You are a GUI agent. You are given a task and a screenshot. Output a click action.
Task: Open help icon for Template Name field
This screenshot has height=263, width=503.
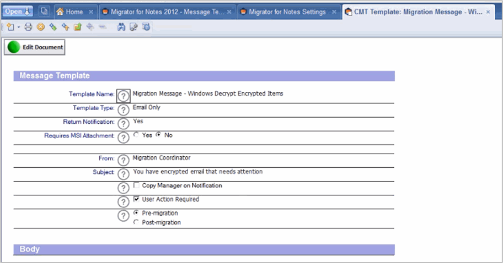click(123, 96)
